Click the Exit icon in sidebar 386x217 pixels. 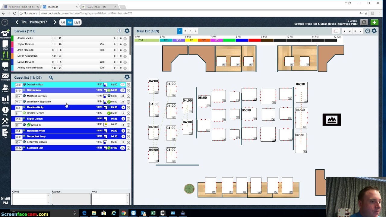5,132
